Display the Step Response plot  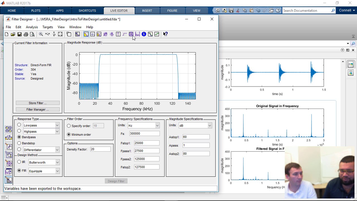(x=125, y=34)
